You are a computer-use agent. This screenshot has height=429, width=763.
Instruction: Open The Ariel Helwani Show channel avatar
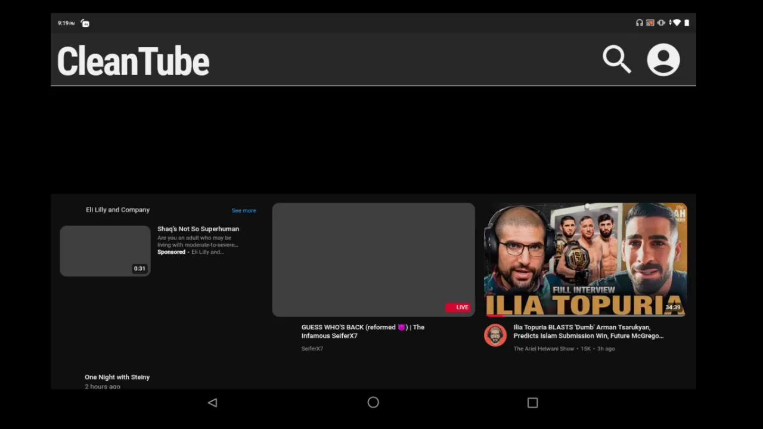(x=495, y=335)
